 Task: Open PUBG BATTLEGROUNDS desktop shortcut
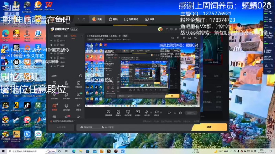(x=27, y=7)
